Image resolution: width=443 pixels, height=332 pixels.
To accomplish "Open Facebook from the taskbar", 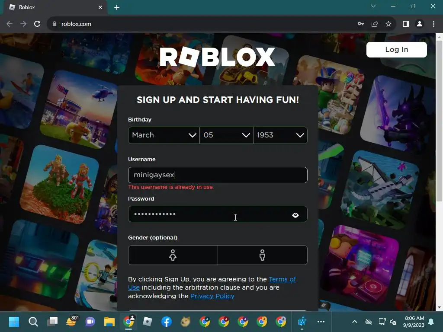I will tap(167, 322).
